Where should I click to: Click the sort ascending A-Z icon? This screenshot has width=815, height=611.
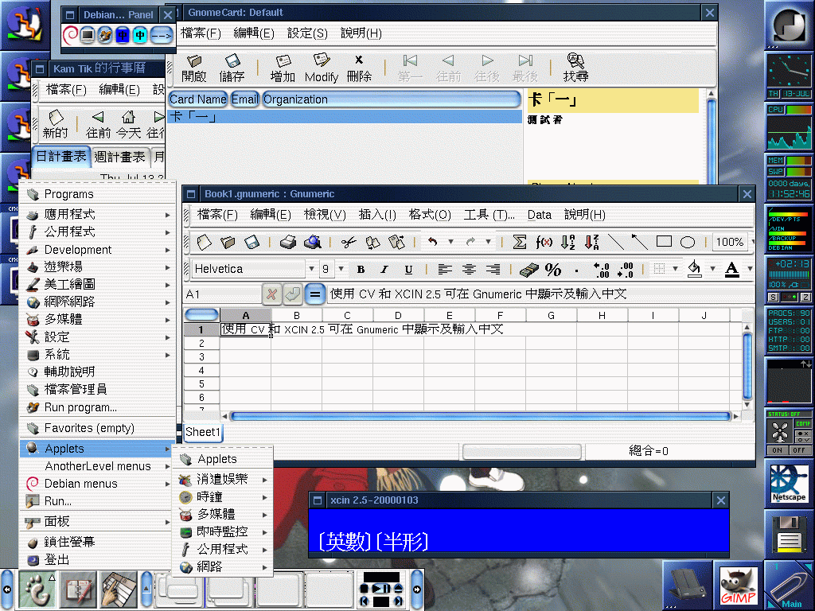(567, 242)
